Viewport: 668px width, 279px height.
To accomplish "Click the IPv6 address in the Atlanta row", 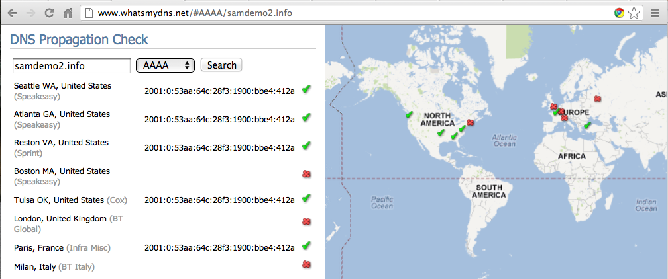I will coord(219,120).
